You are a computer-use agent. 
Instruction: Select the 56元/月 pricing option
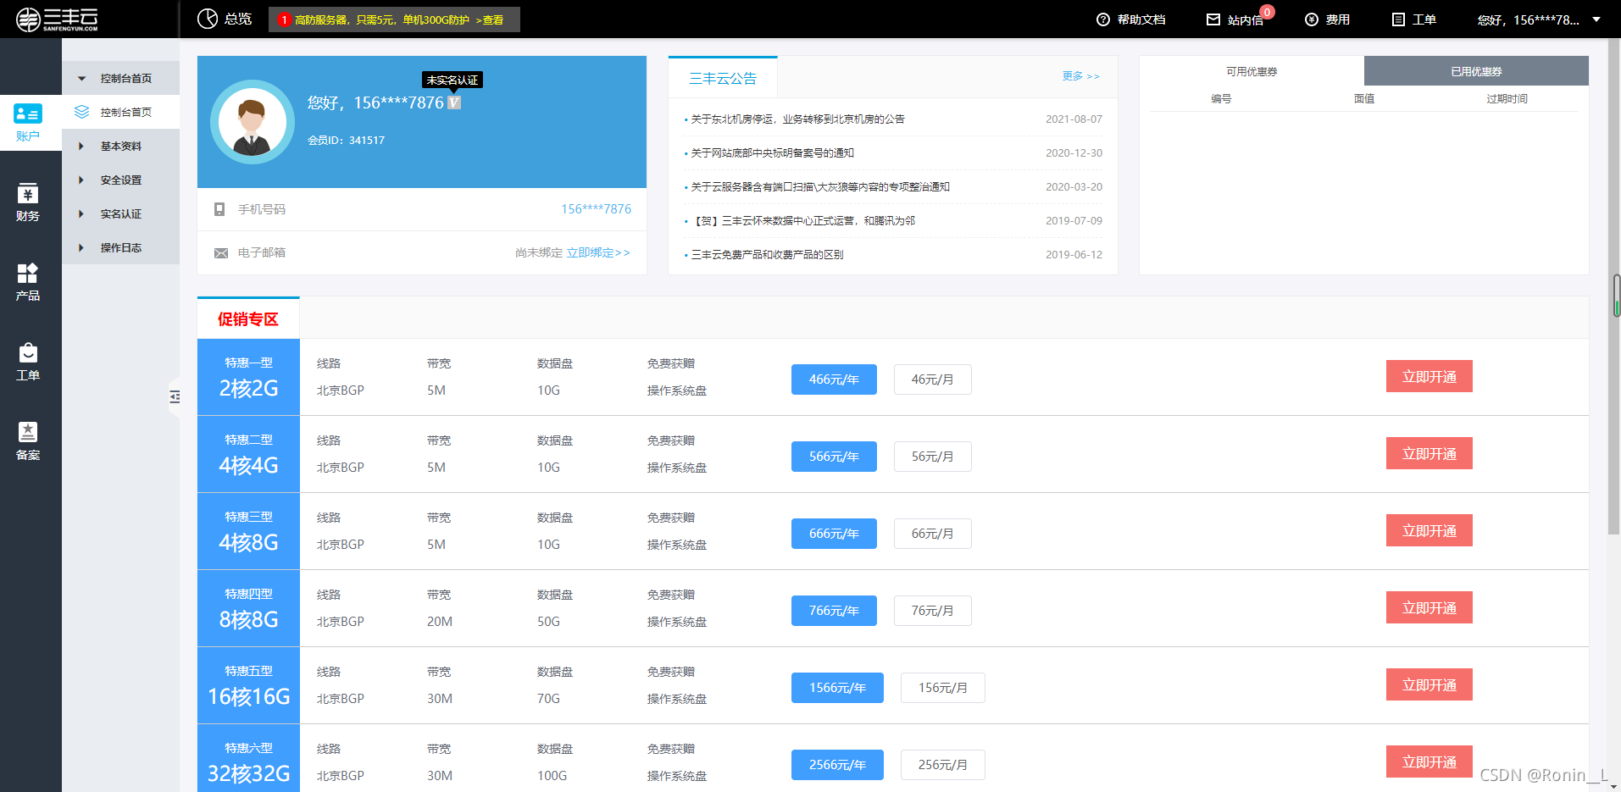[932, 457]
